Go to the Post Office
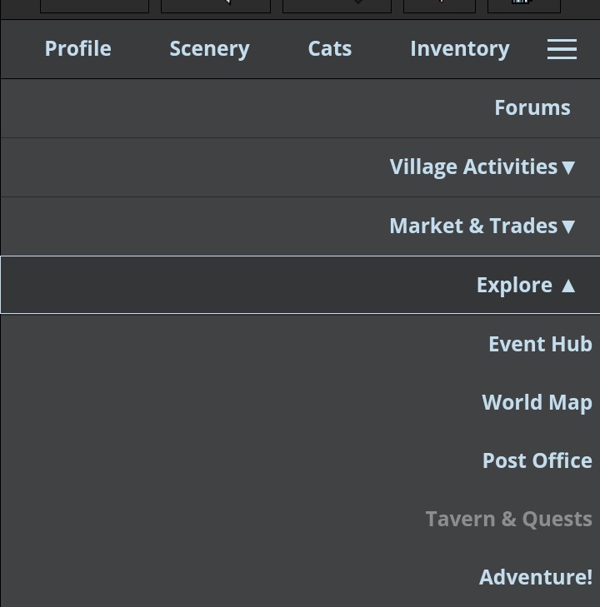 [x=537, y=460]
